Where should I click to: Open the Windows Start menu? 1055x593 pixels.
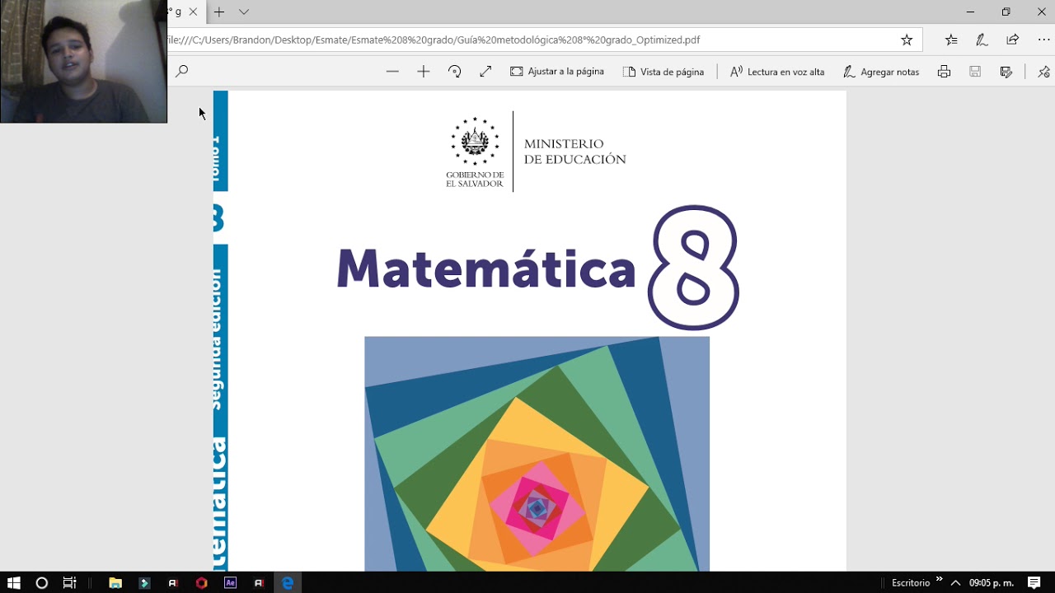13,582
